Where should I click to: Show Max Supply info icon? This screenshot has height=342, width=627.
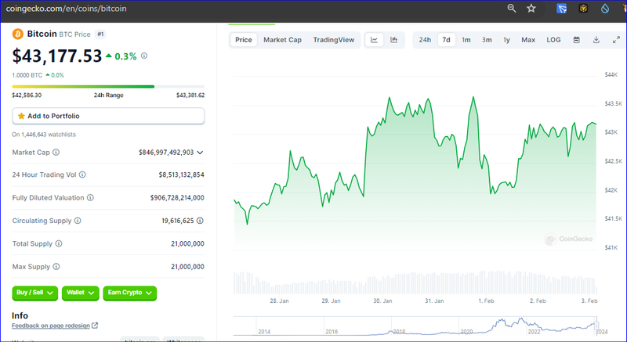pos(56,267)
